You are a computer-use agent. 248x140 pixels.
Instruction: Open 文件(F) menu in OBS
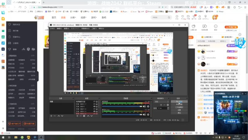tap(52, 29)
